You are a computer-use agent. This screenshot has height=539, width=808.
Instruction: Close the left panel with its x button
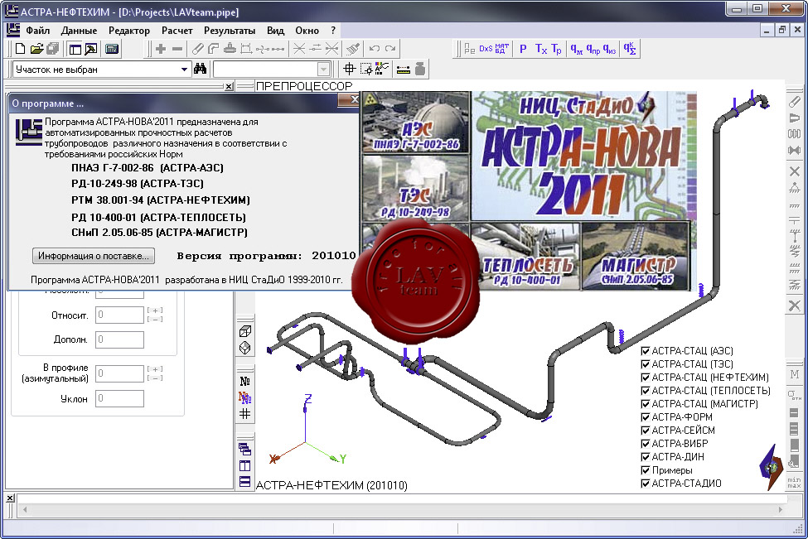point(229,86)
